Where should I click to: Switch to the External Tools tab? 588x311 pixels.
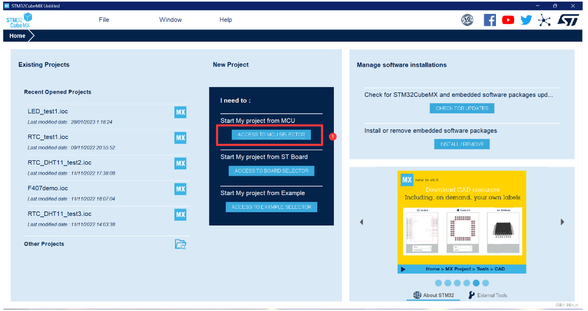[487, 296]
